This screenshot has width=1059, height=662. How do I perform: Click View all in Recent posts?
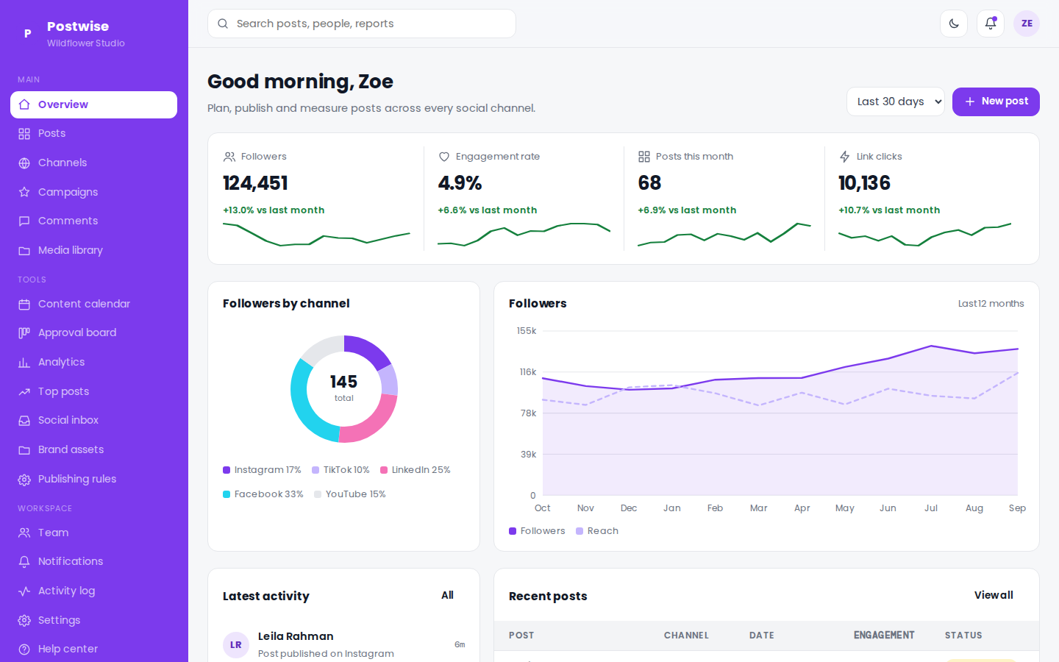[x=994, y=595]
